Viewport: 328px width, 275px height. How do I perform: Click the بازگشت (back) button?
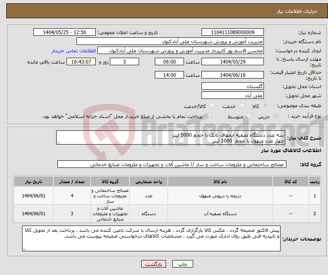154,264
